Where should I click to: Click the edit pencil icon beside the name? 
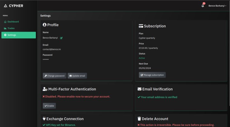pyautogui.click(x=61, y=38)
